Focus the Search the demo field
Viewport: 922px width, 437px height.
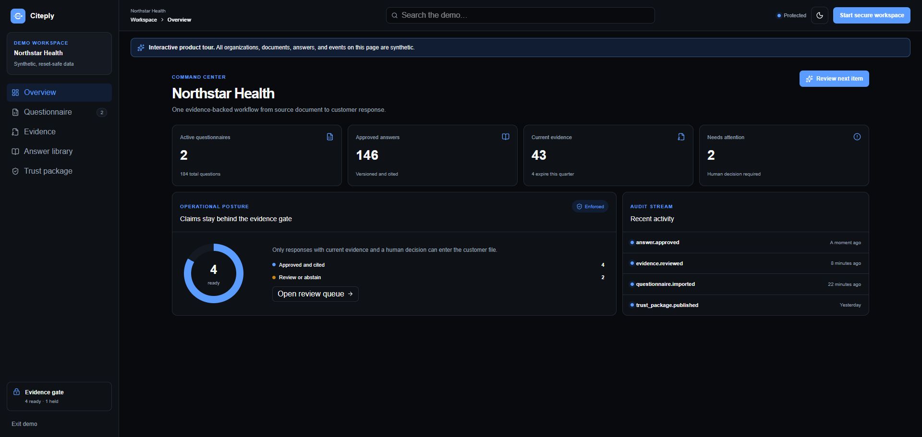click(520, 15)
